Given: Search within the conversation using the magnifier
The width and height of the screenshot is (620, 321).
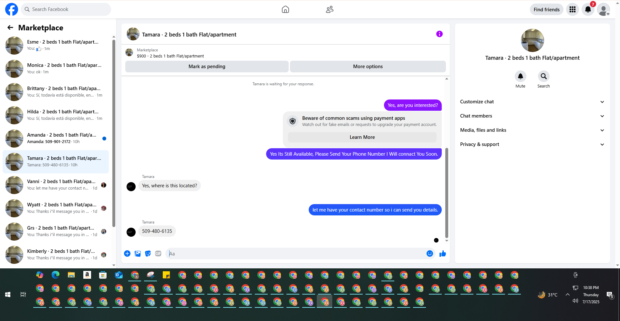Looking at the screenshot, I should [544, 76].
